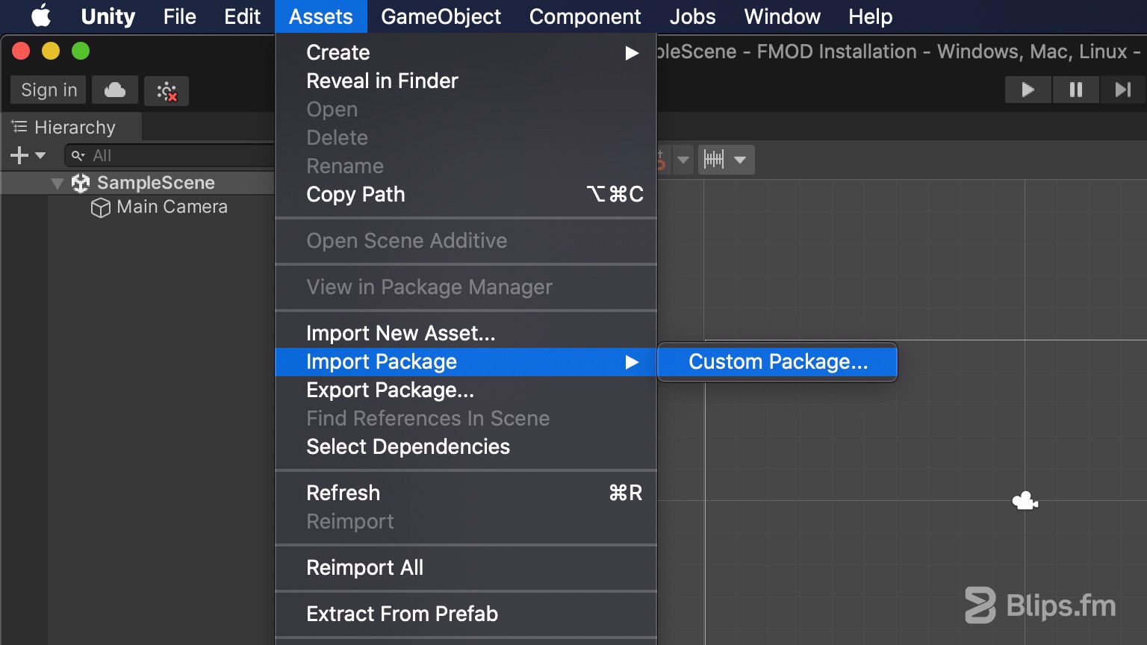
Task: Select Refresh from Assets menu
Action: (x=466, y=493)
